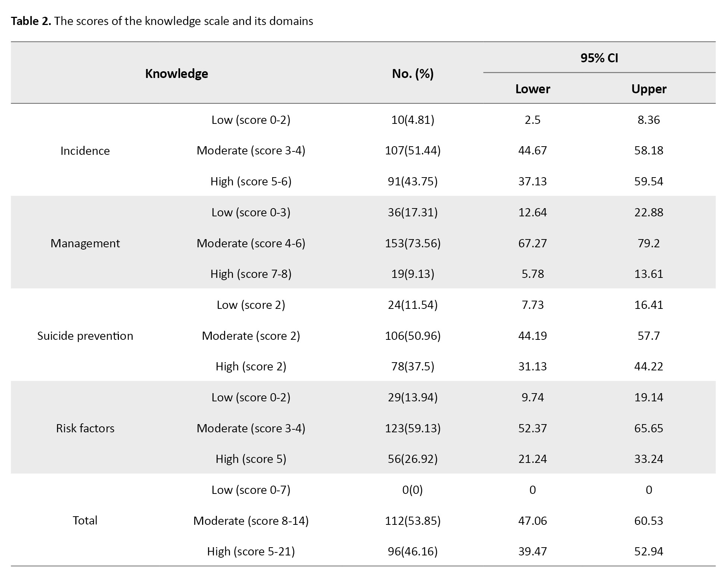
Task: Select the Moderate (score 4-6) cell
Action: (251, 243)
